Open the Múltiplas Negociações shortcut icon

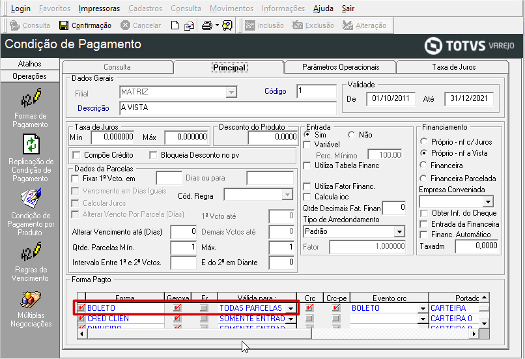31,299
